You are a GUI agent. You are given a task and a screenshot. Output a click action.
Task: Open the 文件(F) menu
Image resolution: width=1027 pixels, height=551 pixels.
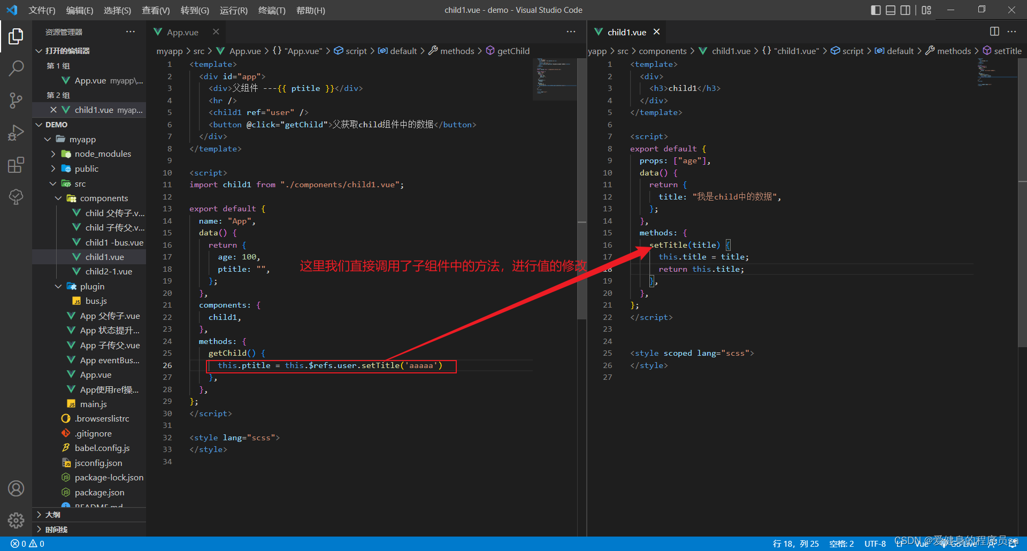[x=42, y=10]
